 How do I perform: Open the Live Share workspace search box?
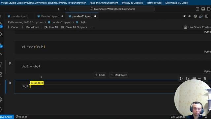coord(112,9)
